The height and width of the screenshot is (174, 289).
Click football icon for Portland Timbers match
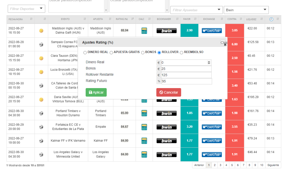pyautogui.click(x=41, y=113)
